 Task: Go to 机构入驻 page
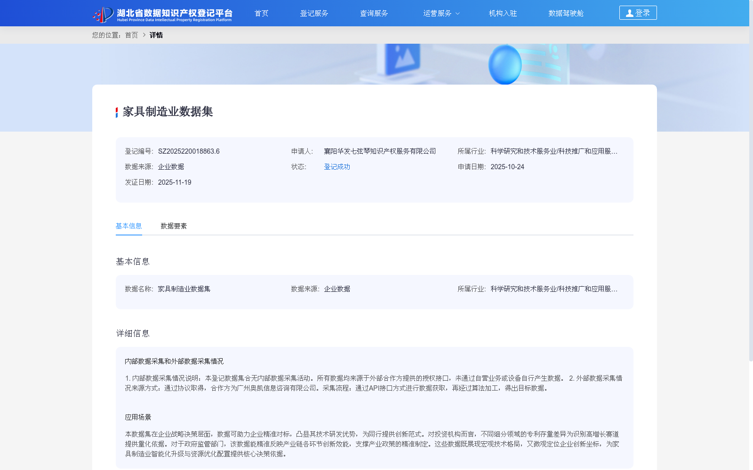pyautogui.click(x=503, y=13)
